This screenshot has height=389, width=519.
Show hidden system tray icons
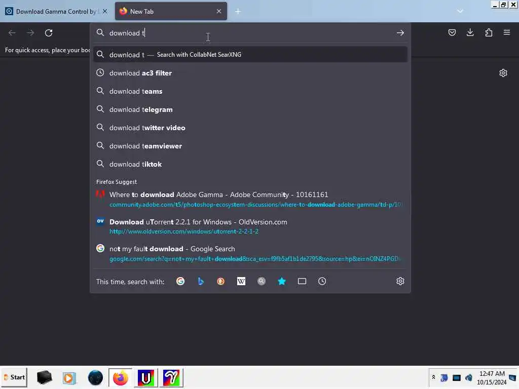coord(433,377)
